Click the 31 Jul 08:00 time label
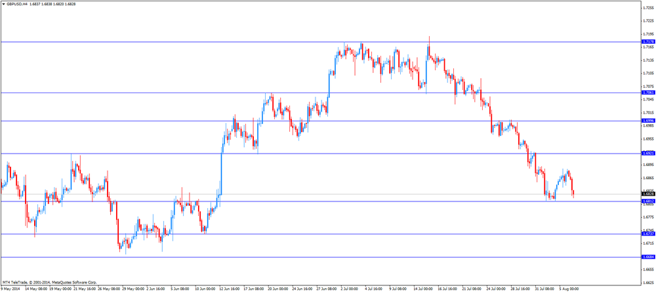The image size is (656, 292). [x=544, y=289]
